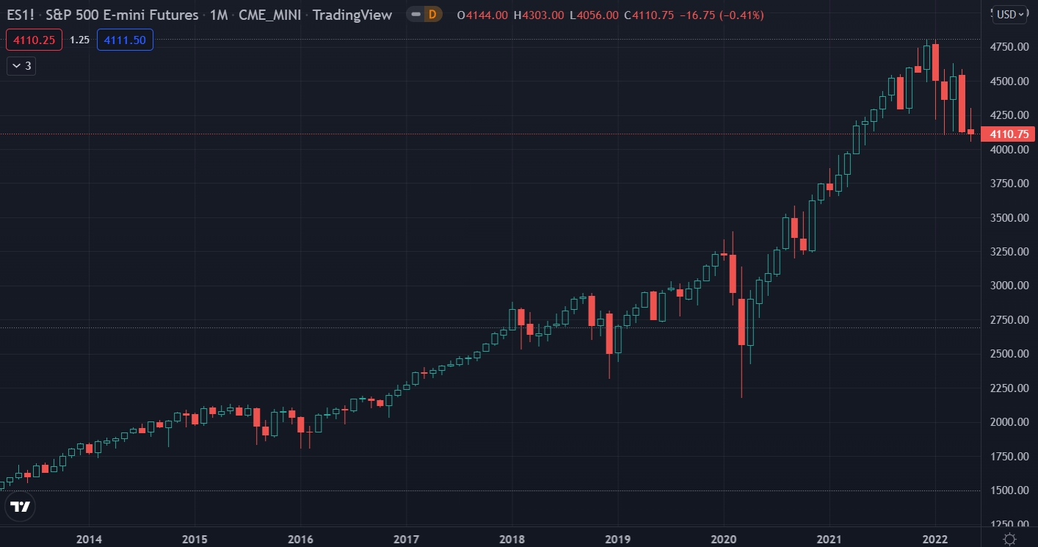1038x547 pixels.
Task: Click the 4500.00 price axis label
Action: (1009, 81)
